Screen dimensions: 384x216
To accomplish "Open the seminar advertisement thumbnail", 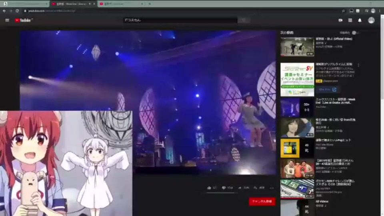I will (x=297, y=80).
